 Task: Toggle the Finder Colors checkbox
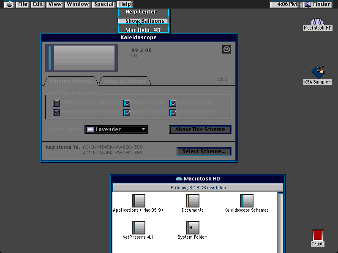tap(127, 113)
